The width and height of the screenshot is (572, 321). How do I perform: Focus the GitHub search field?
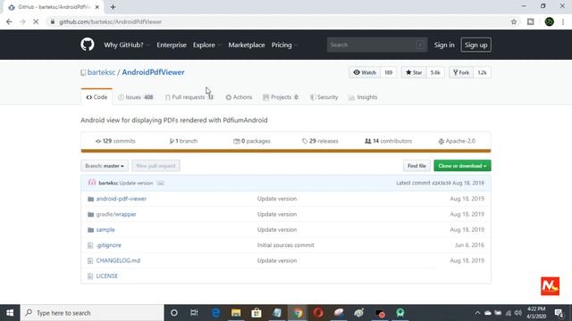377,45
